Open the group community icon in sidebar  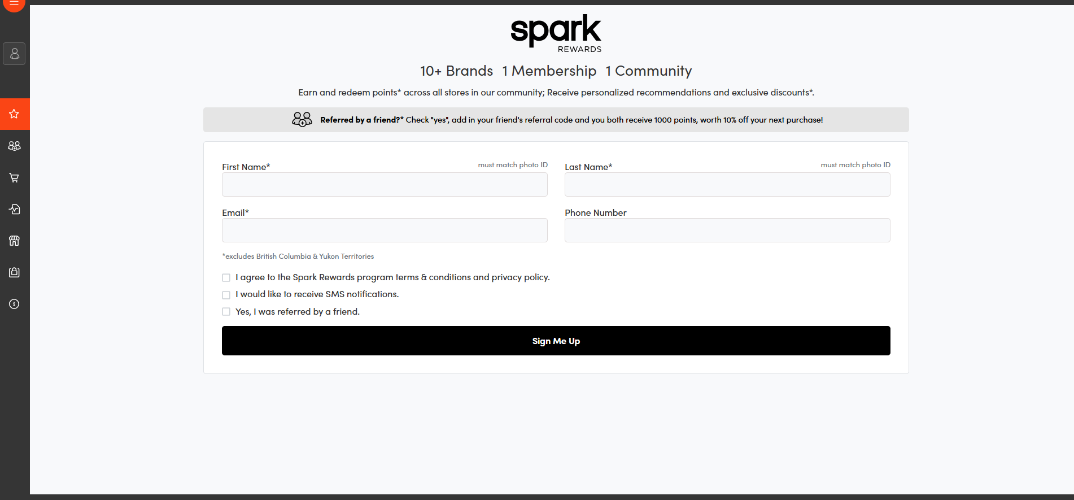(x=15, y=146)
